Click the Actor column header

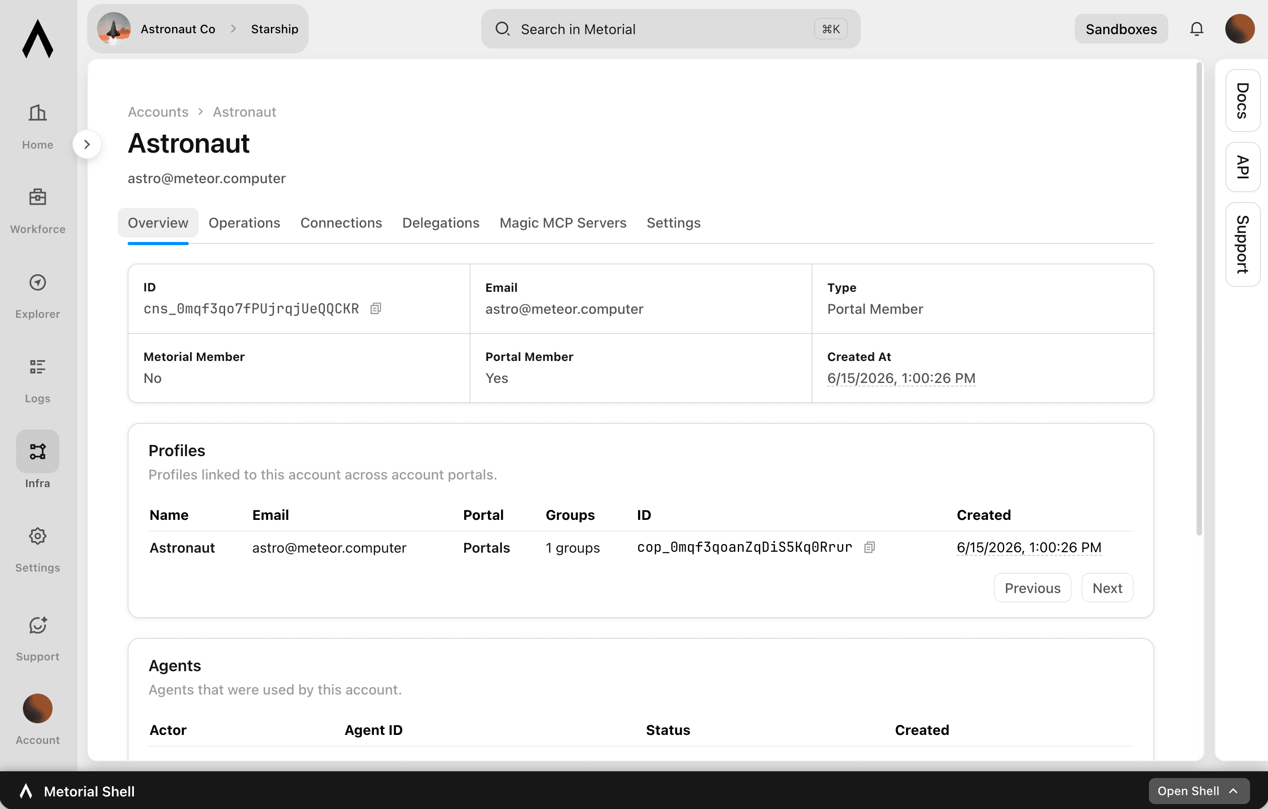(168, 730)
